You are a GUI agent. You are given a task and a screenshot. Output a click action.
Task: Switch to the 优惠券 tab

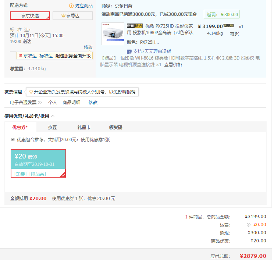(x=20, y=127)
